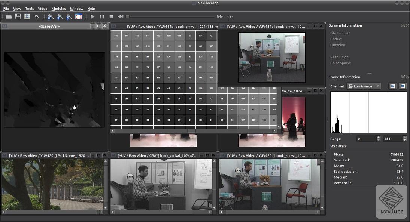Click the YUV420p book_arrival window system icon
The image size is (410, 222).
222,155
